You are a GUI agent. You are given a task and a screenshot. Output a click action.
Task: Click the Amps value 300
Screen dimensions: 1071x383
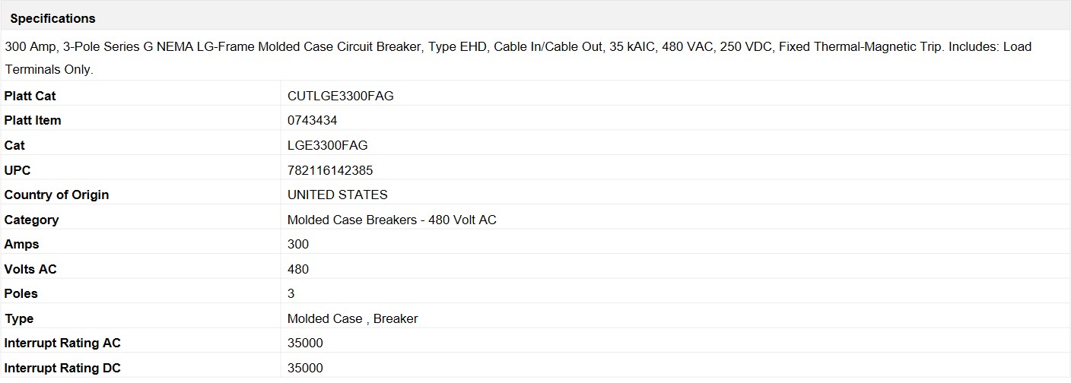[x=298, y=244]
